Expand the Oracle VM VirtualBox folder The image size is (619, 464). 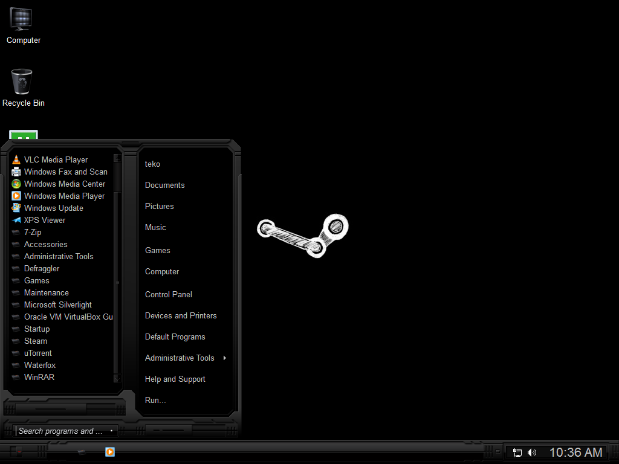[61, 317]
